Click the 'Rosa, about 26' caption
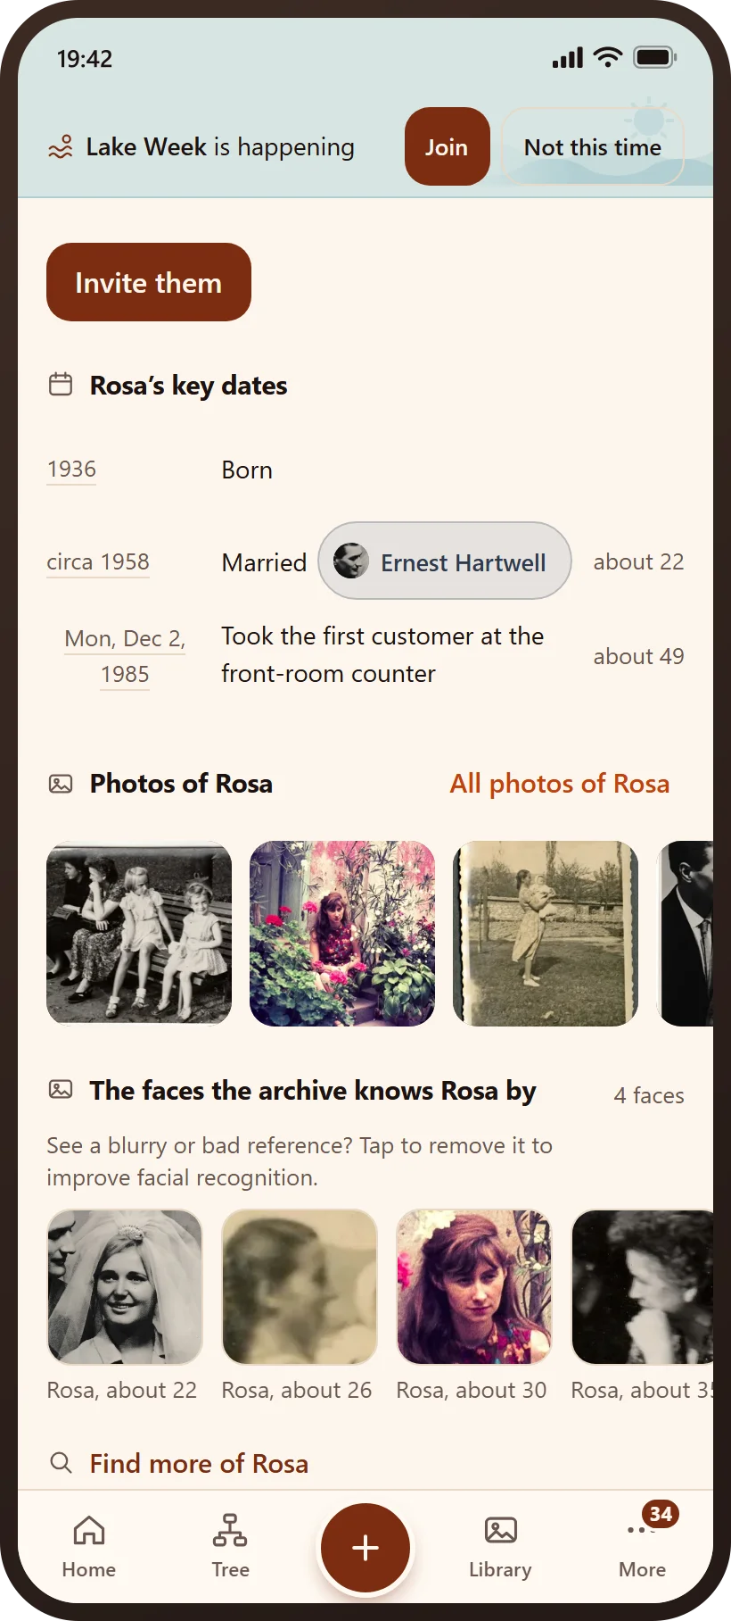The image size is (731, 1621). pos(297,1391)
